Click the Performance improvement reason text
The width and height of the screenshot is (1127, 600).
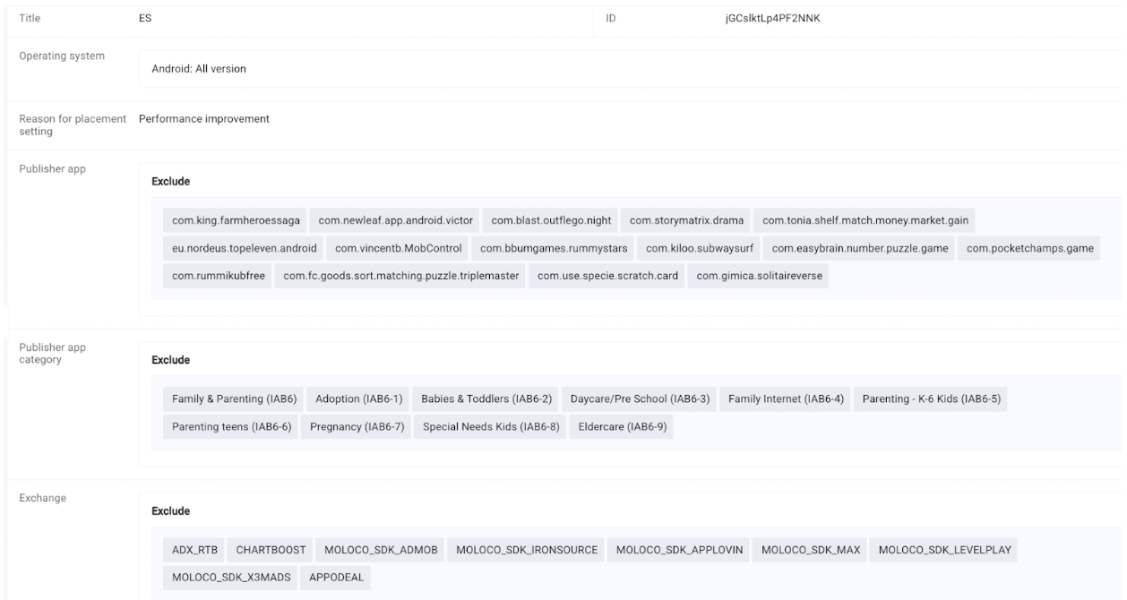[x=204, y=118]
